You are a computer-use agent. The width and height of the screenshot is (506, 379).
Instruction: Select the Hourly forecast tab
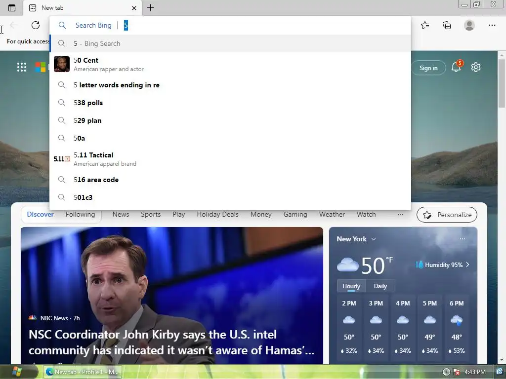[351, 286]
